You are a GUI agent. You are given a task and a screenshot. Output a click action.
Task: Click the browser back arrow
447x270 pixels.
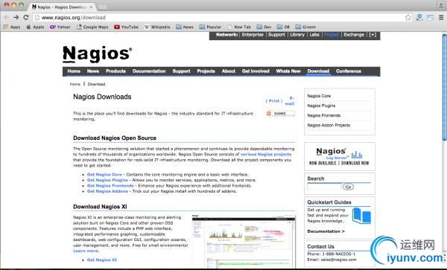[x=6, y=17]
